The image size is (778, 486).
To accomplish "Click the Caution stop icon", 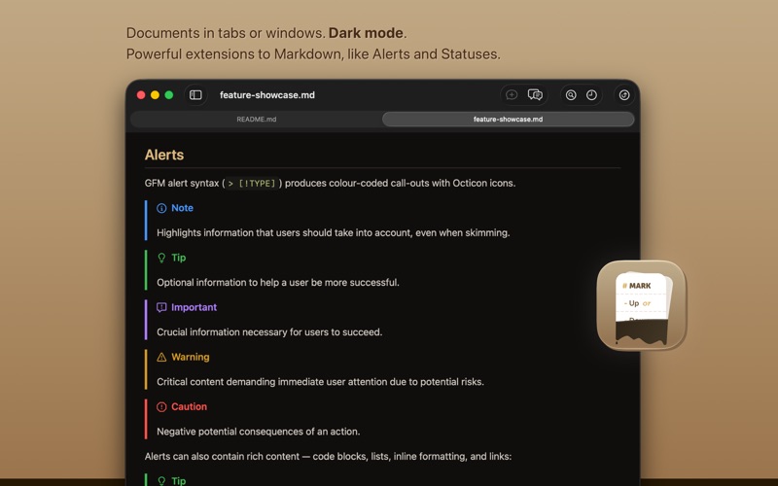I will [x=161, y=406].
